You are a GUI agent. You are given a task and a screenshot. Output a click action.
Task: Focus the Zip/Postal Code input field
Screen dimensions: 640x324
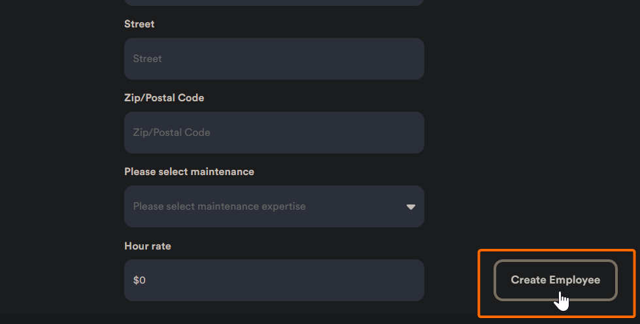tap(274, 133)
